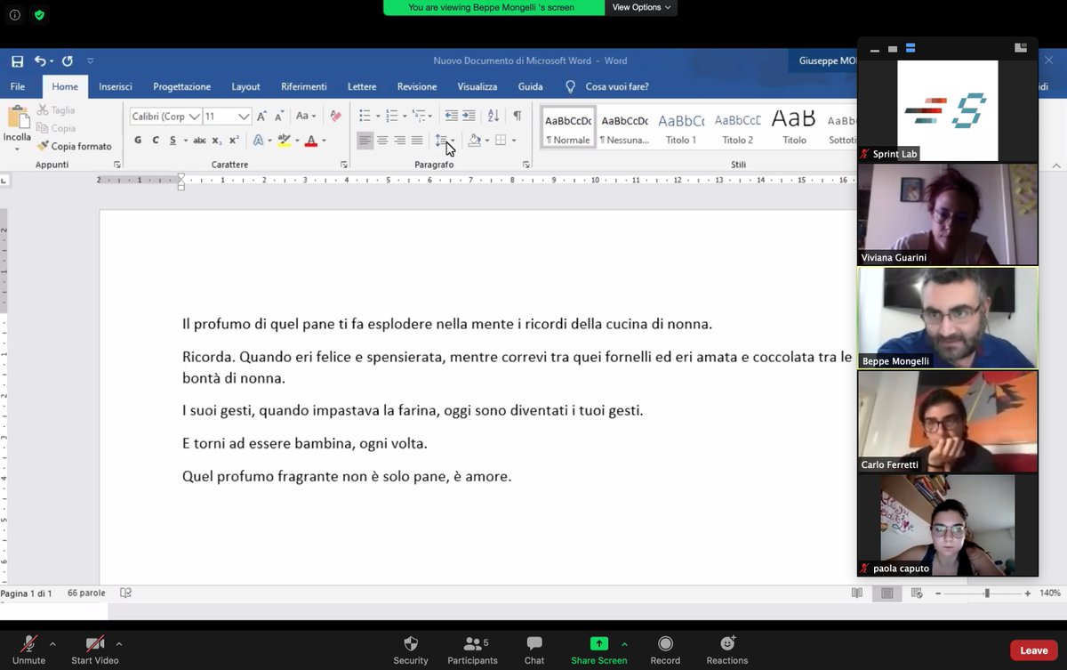
Task: Switch to the Progettazione tab
Action: coord(181,86)
